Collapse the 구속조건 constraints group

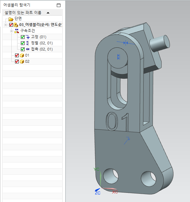coord(12,31)
